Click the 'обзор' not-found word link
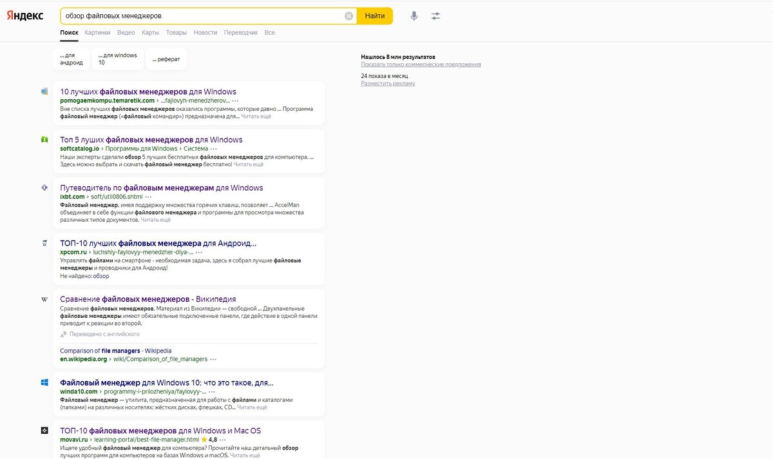The height and width of the screenshot is (459, 773). point(101,276)
